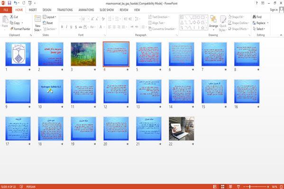Open the Arrange menu
The image size is (284, 189).
[213, 23]
